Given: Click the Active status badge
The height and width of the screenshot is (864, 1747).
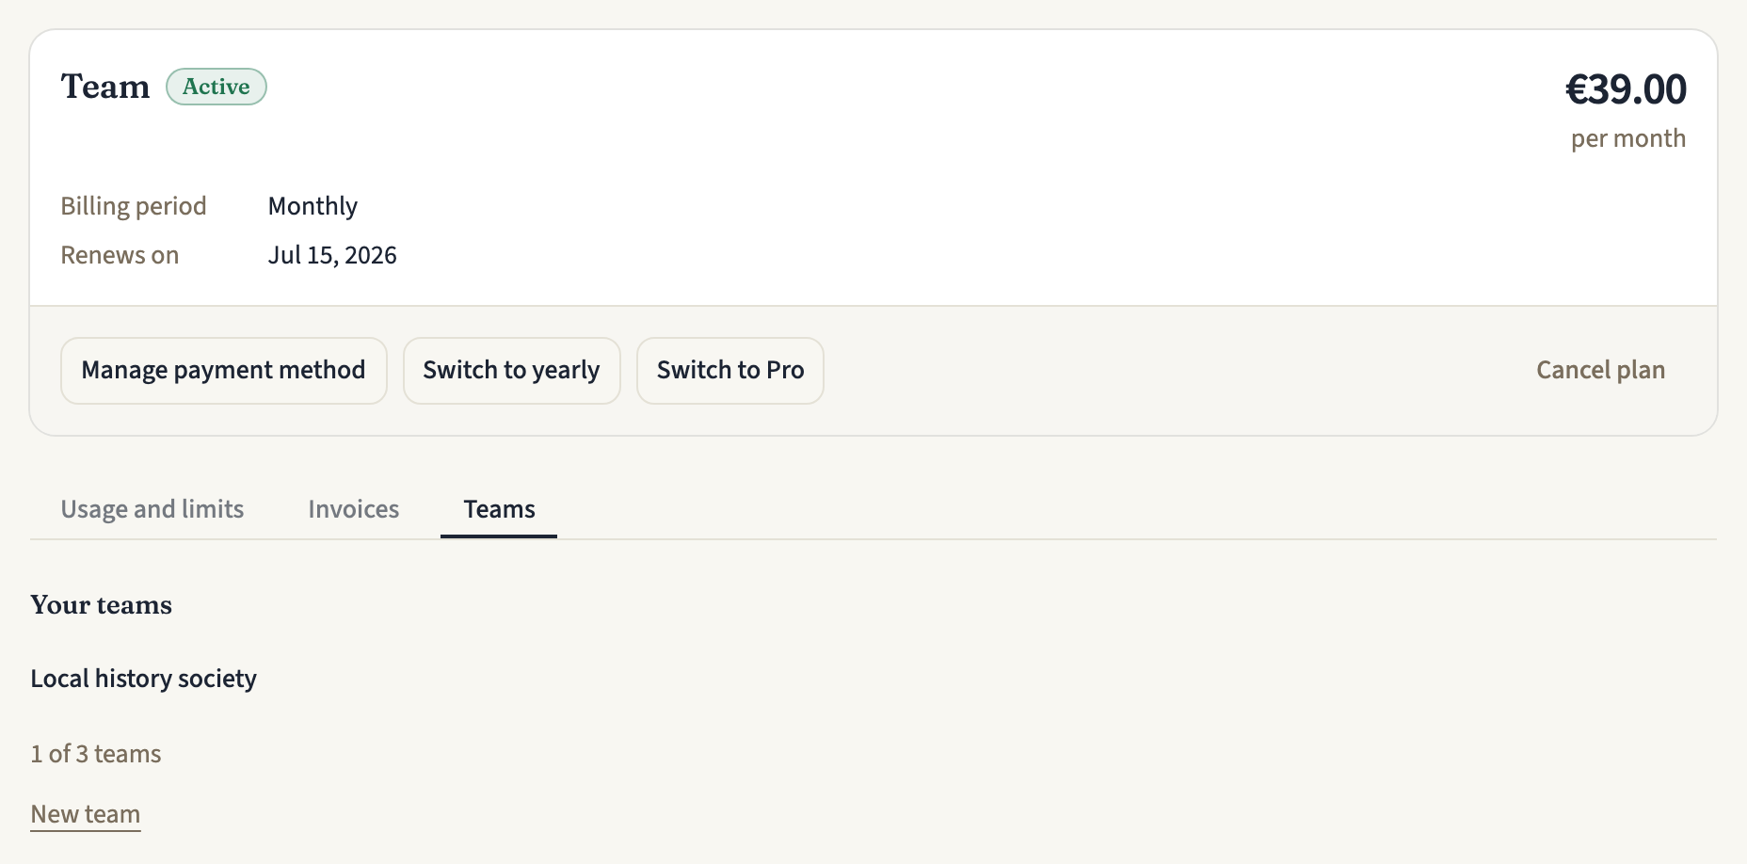Looking at the screenshot, I should 216,87.
